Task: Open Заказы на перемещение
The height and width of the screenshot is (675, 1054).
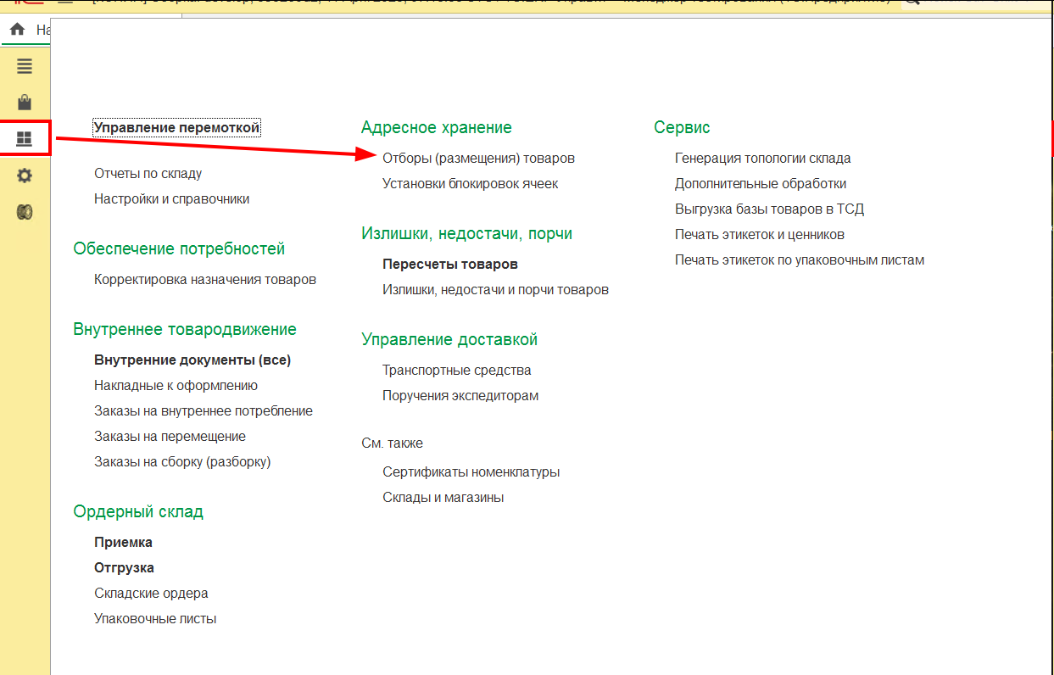Action: click(170, 437)
